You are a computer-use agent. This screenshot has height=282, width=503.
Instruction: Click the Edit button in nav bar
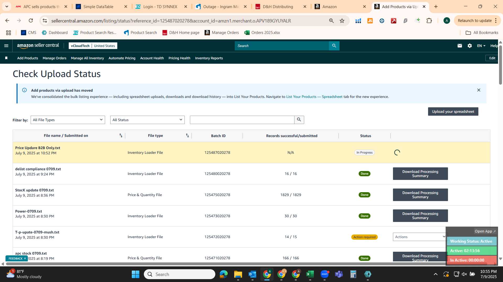pos(492,58)
